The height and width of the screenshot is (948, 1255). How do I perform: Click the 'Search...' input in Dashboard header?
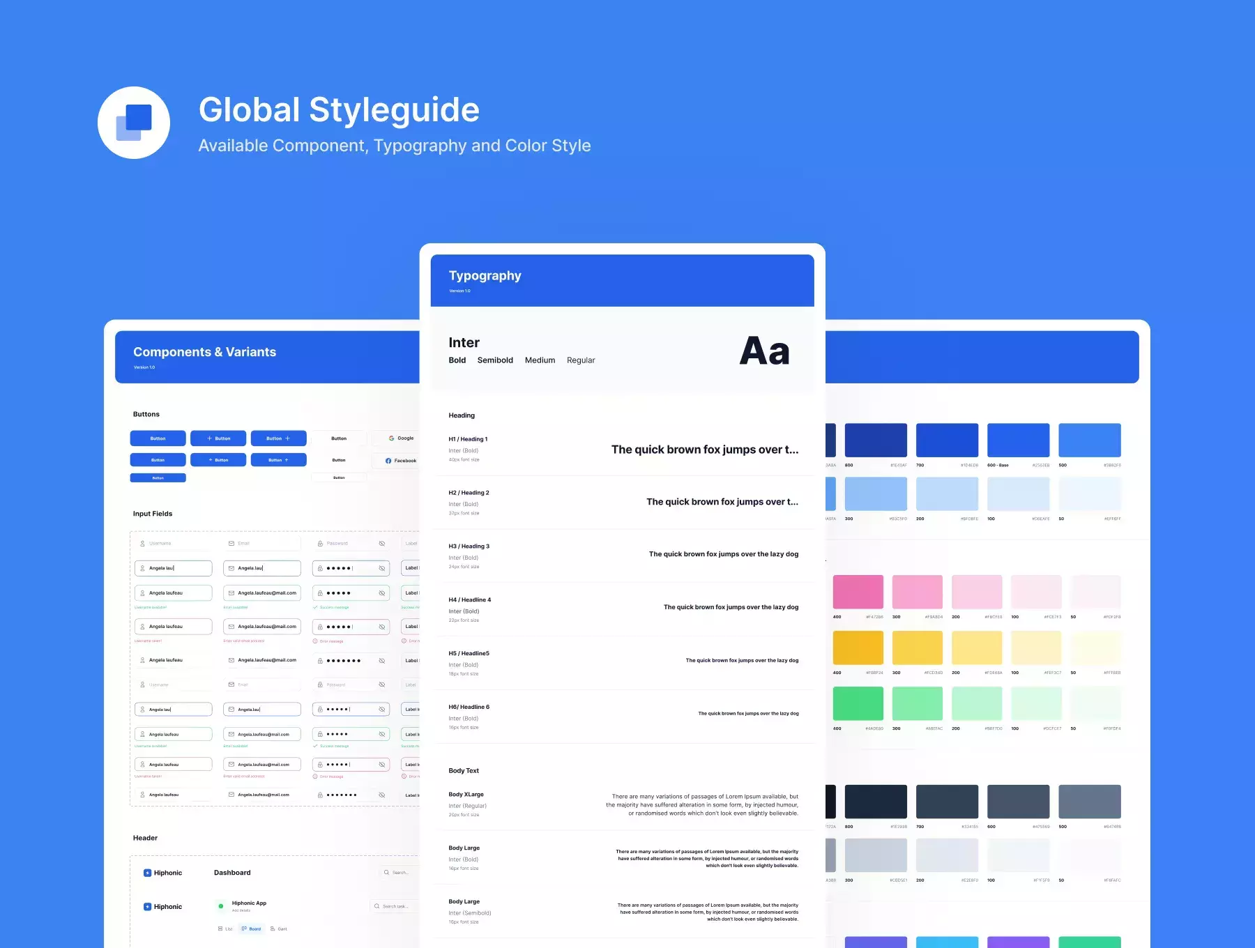(400, 873)
